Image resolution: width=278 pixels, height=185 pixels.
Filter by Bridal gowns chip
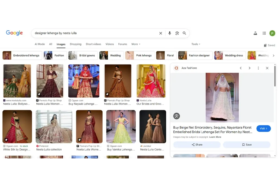pyautogui.click(x=83, y=55)
